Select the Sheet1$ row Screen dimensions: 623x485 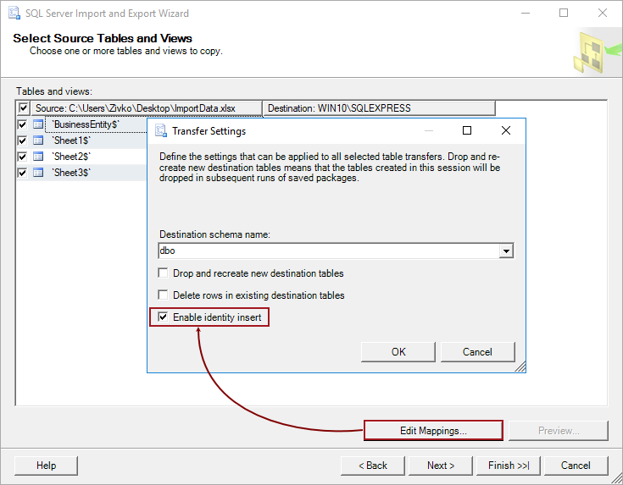coord(82,141)
